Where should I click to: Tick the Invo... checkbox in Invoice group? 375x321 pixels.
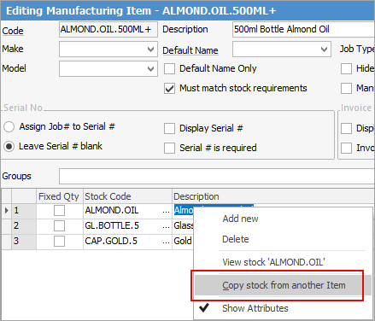tap(346, 148)
